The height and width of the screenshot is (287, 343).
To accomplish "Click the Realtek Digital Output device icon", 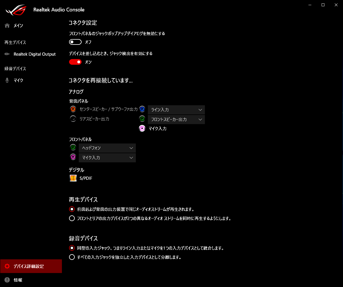I will tap(7, 54).
